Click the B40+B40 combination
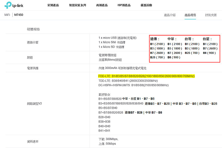This screenshot has width=222, height=148. click(104, 126)
